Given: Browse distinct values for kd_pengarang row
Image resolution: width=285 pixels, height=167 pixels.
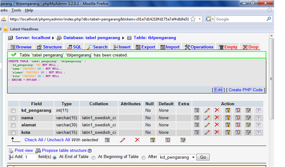Looking at the screenshot, I should click(x=197, y=110).
